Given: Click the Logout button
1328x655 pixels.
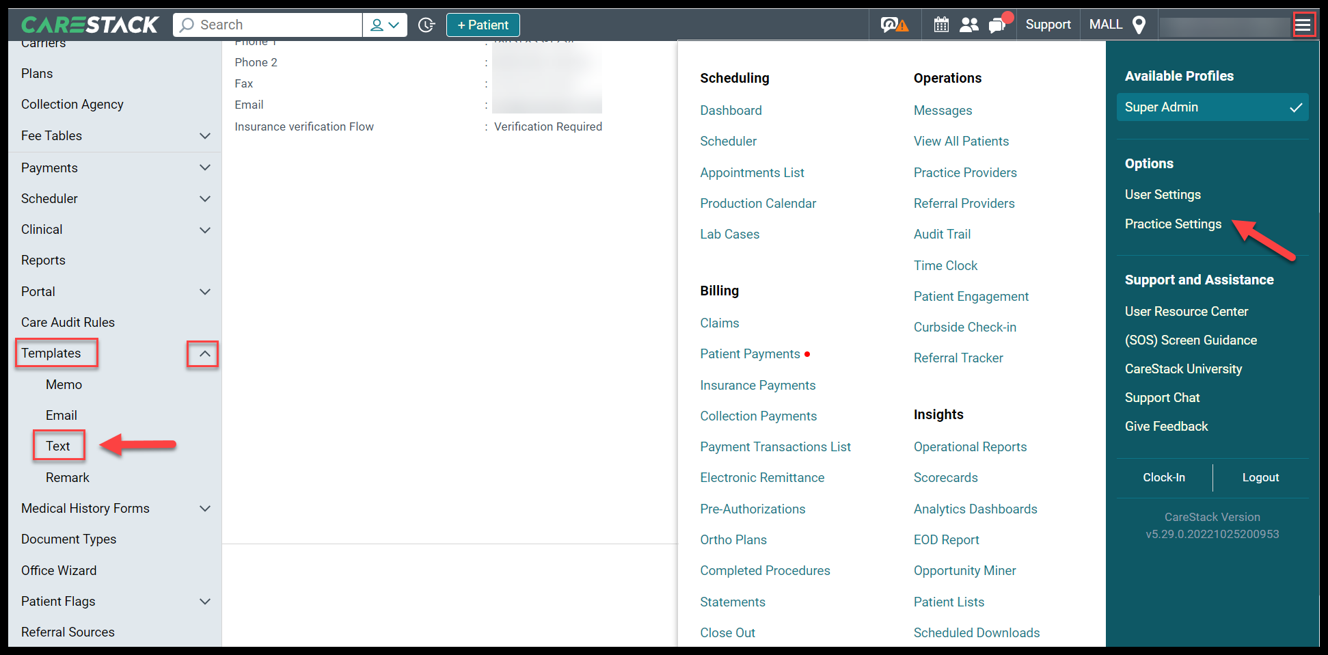Looking at the screenshot, I should tap(1260, 477).
